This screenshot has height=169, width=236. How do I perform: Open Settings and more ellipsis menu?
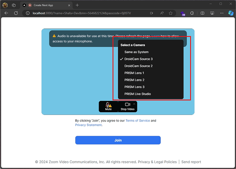pos(222,13)
